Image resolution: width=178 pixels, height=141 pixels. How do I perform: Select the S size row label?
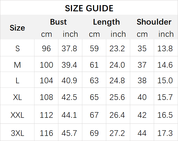click(17, 48)
